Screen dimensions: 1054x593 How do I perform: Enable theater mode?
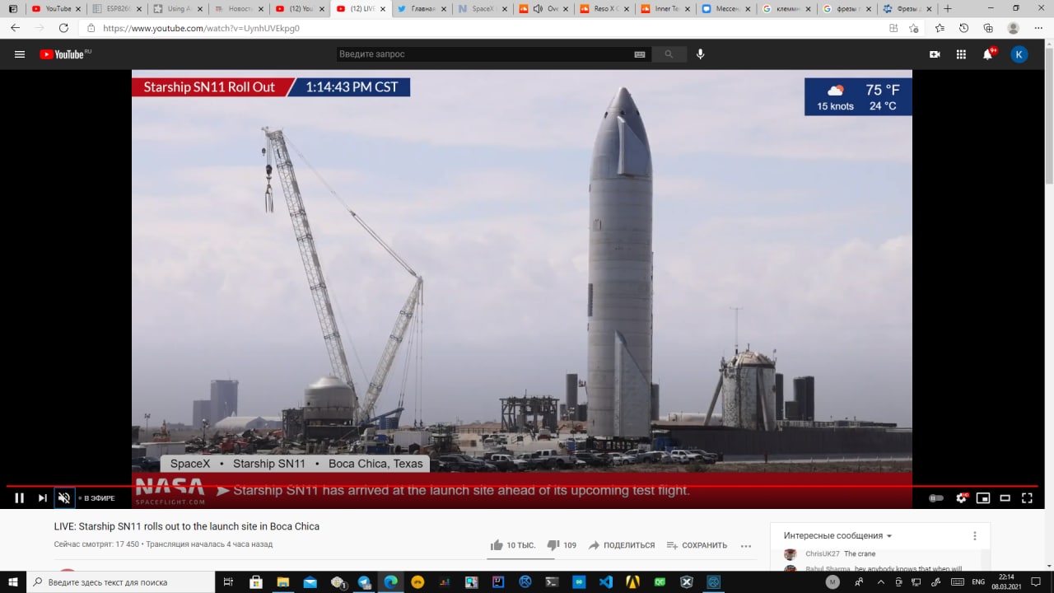click(x=1005, y=497)
